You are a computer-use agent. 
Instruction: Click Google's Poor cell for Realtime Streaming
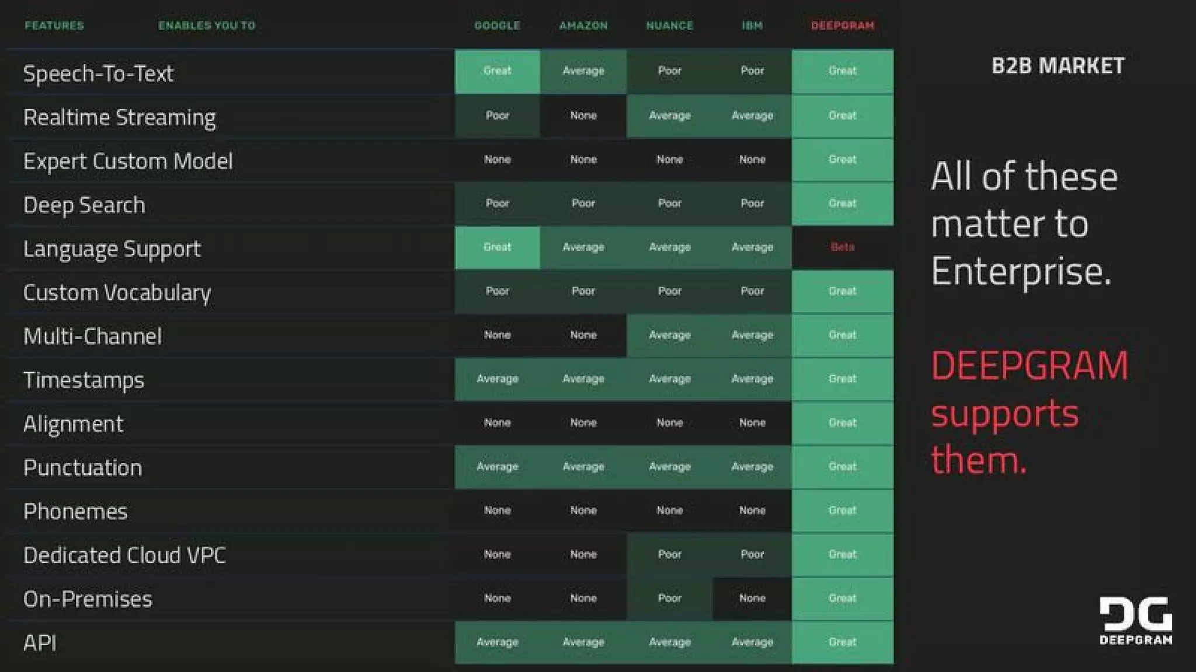[x=498, y=116]
